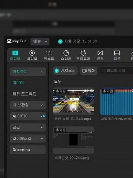Expand the AI 미디어 section
This screenshot has height=178, width=133.
click(28, 116)
